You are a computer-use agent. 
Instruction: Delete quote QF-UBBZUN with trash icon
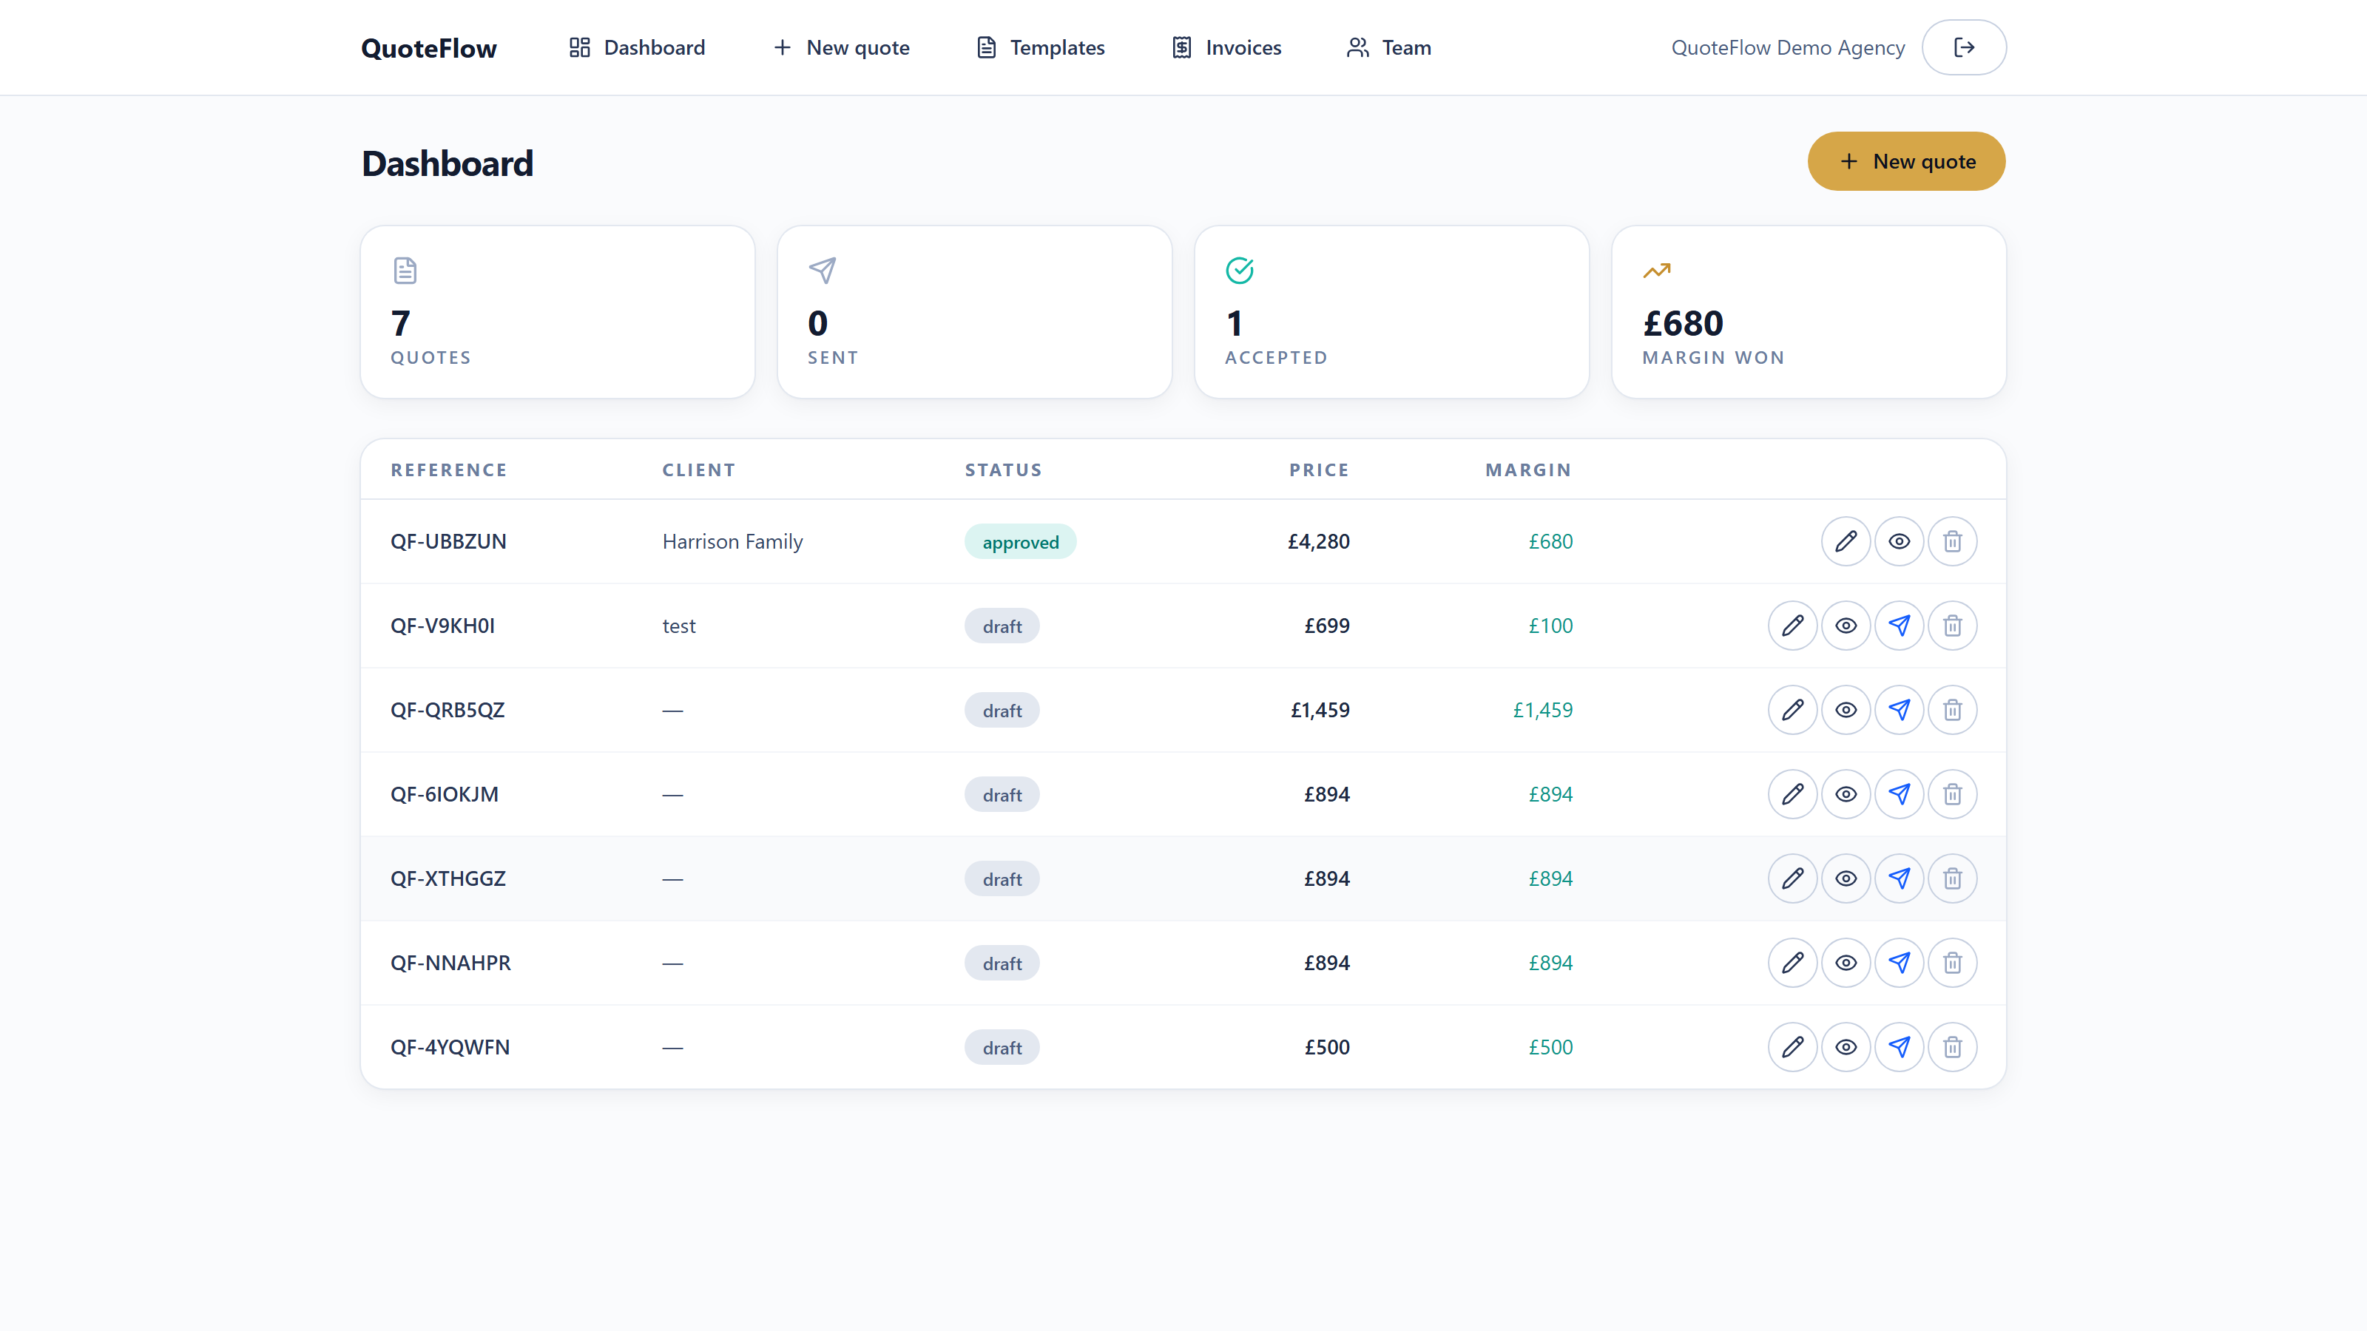click(x=1952, y=541)
